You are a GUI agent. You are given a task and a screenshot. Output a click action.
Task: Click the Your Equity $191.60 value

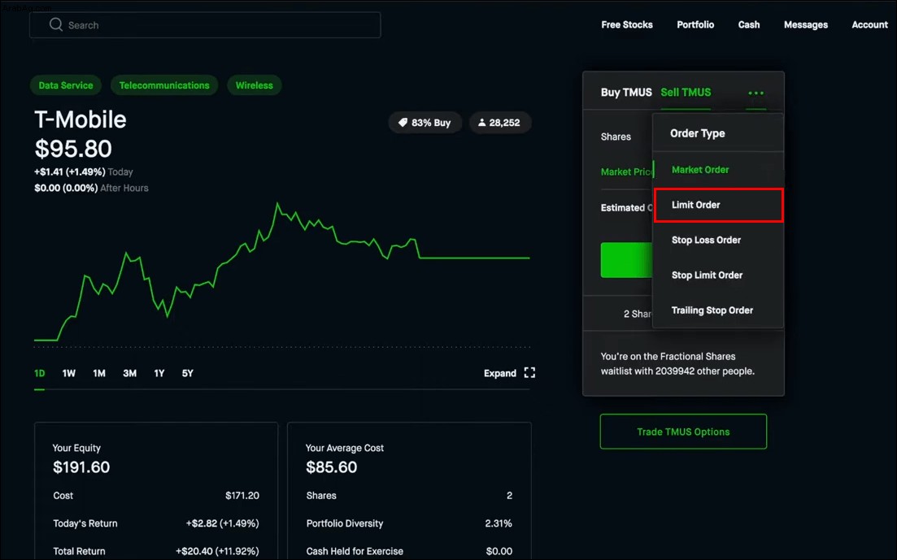pyautogui.click(x=81, y=467)
